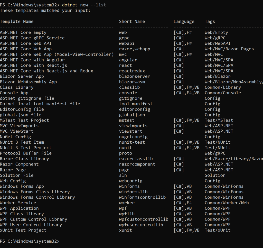Screen dimensions: 263x248
Task: Click the 'webconfig' short name
Action: (x=130, y=181)
